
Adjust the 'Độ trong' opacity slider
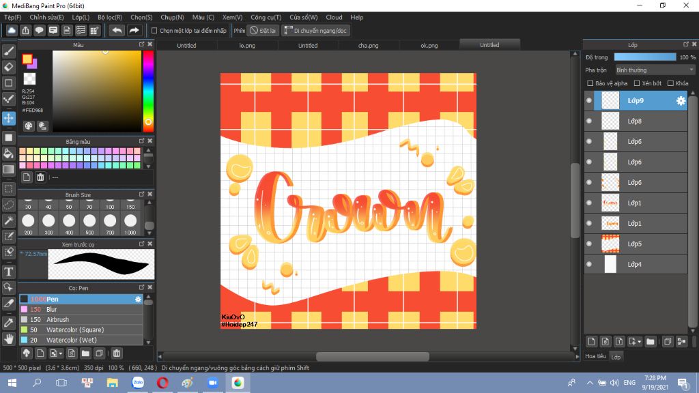coord(644,57)
